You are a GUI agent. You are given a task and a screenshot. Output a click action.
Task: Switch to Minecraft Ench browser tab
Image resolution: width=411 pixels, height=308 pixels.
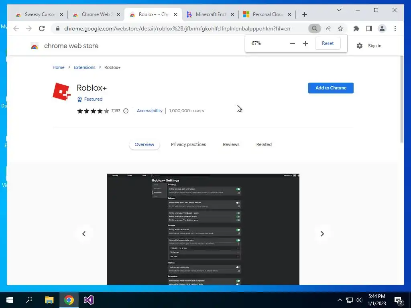[x=210, y=14]
